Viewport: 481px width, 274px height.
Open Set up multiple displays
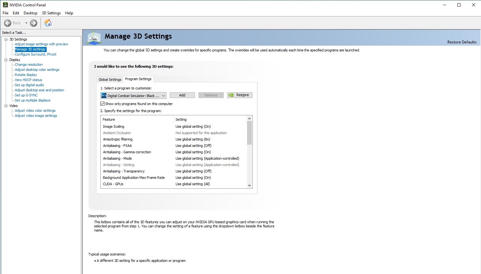click(33, 100)
